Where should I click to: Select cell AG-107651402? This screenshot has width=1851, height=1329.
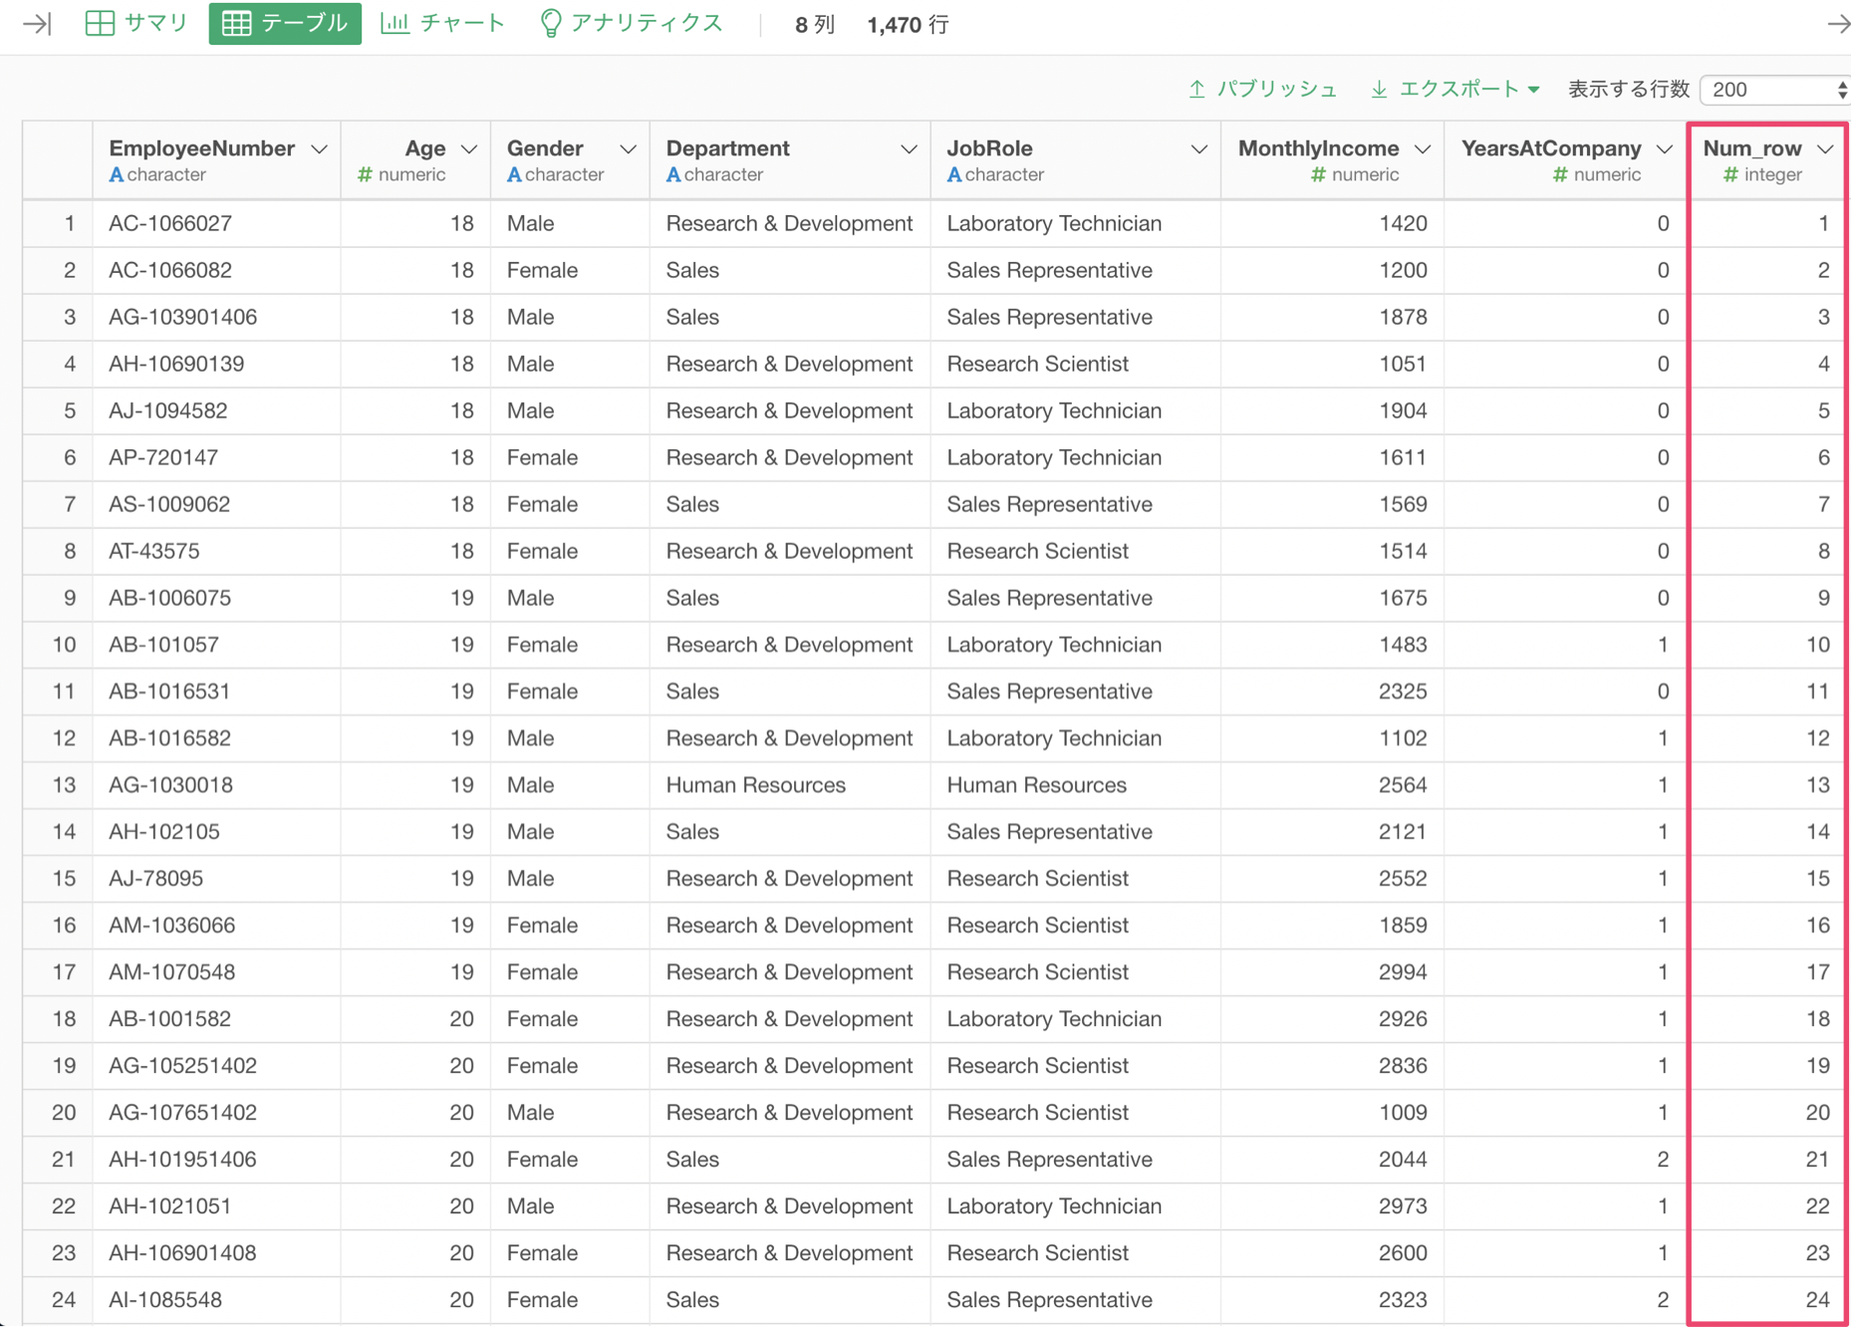pyautogui.click(x=216, y=1113)
